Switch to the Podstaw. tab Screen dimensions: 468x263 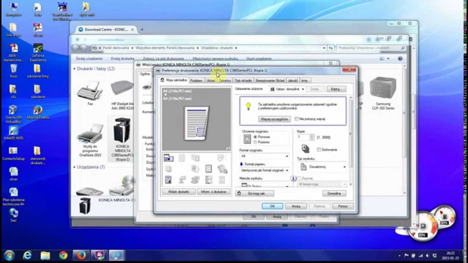(x=196, y=80)
